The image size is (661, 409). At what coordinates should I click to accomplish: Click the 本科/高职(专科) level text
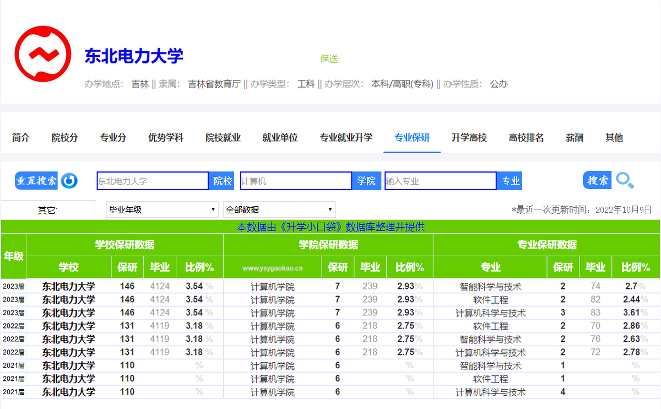pyautogui.click(x=402, y=84)
